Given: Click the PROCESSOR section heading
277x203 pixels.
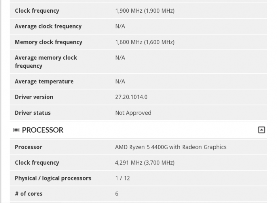Looking at the screenshot, I should coord(42,130).
